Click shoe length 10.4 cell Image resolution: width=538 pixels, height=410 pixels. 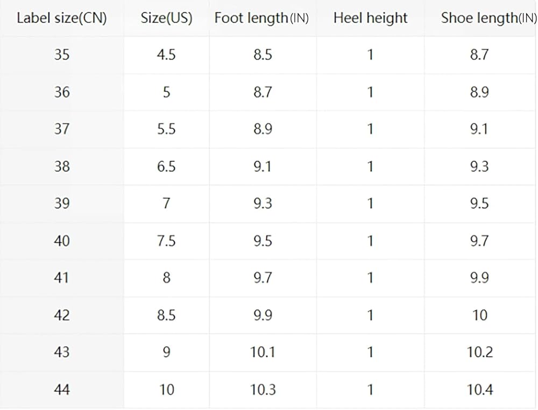(x=479, y=389)
